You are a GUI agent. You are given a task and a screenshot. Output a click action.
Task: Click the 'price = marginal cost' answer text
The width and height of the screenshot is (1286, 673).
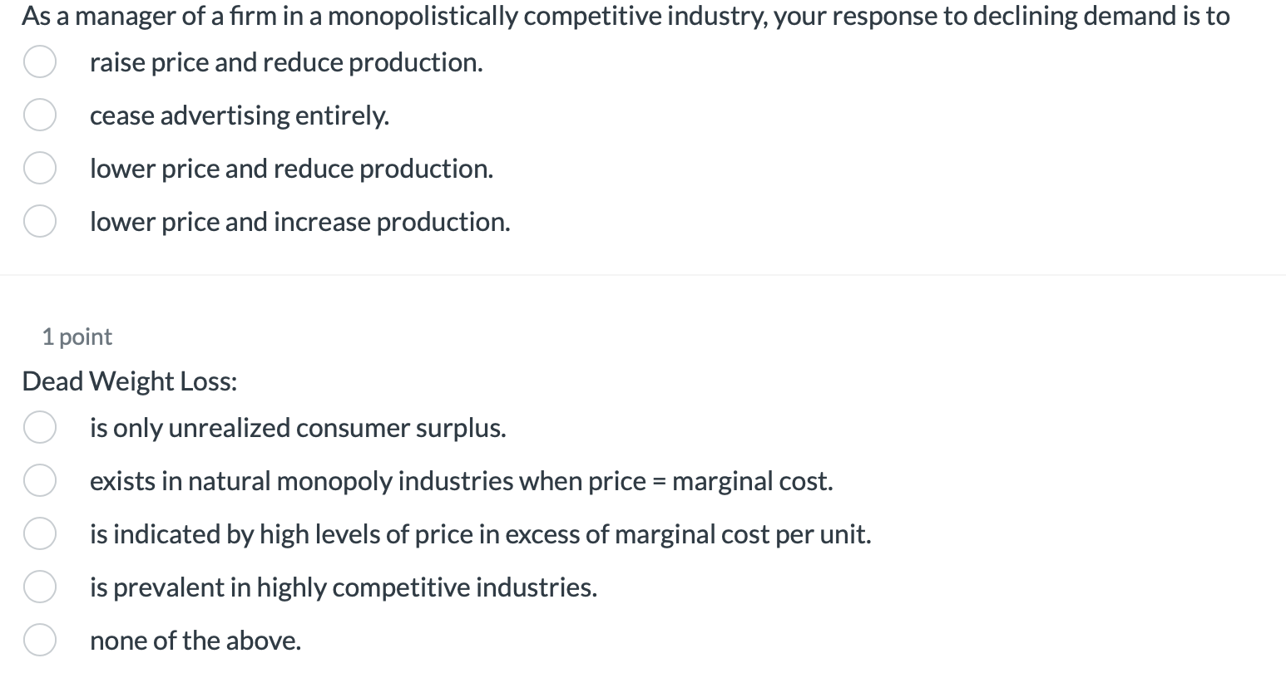tap(461, 481)
